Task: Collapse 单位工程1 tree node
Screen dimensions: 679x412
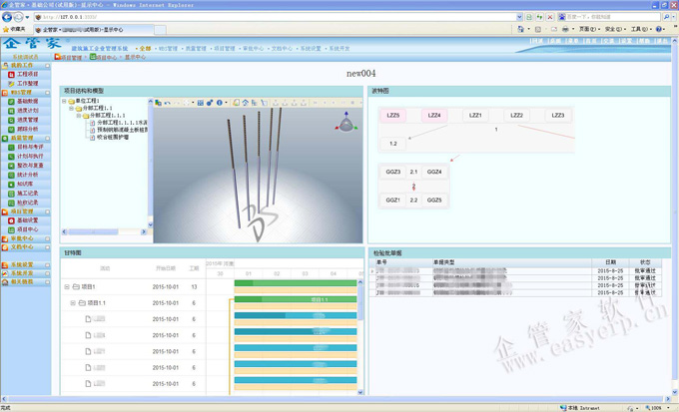Action: [65, 101]
